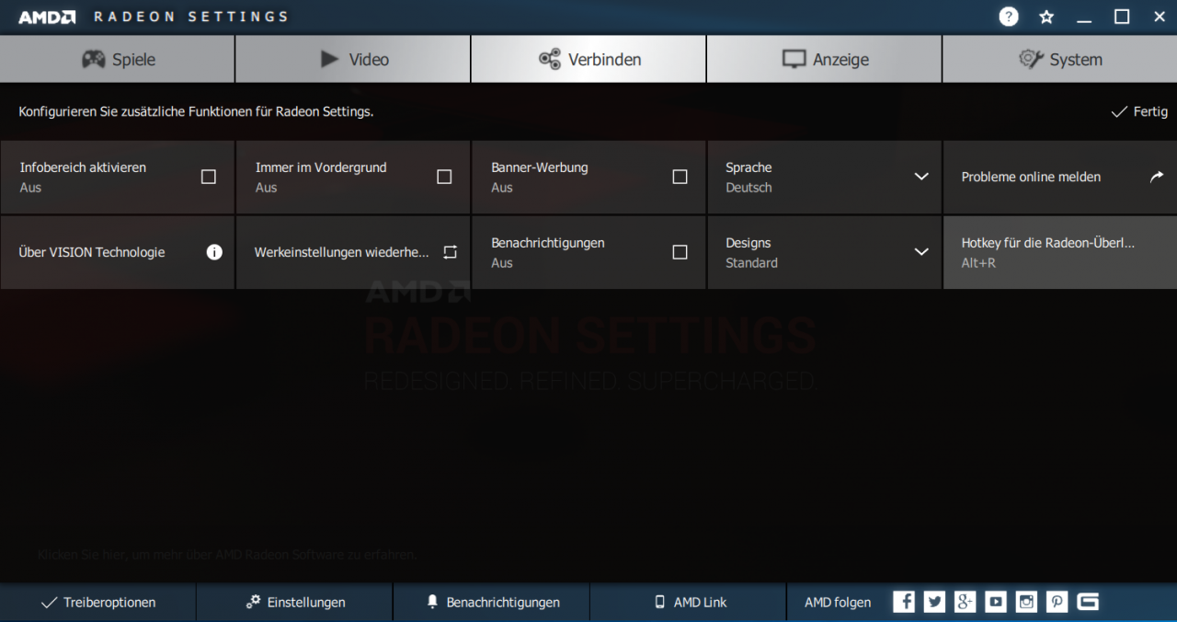Click the AMD folgen label
Viewport: 1177px width, 622px height.
point(838,602)
